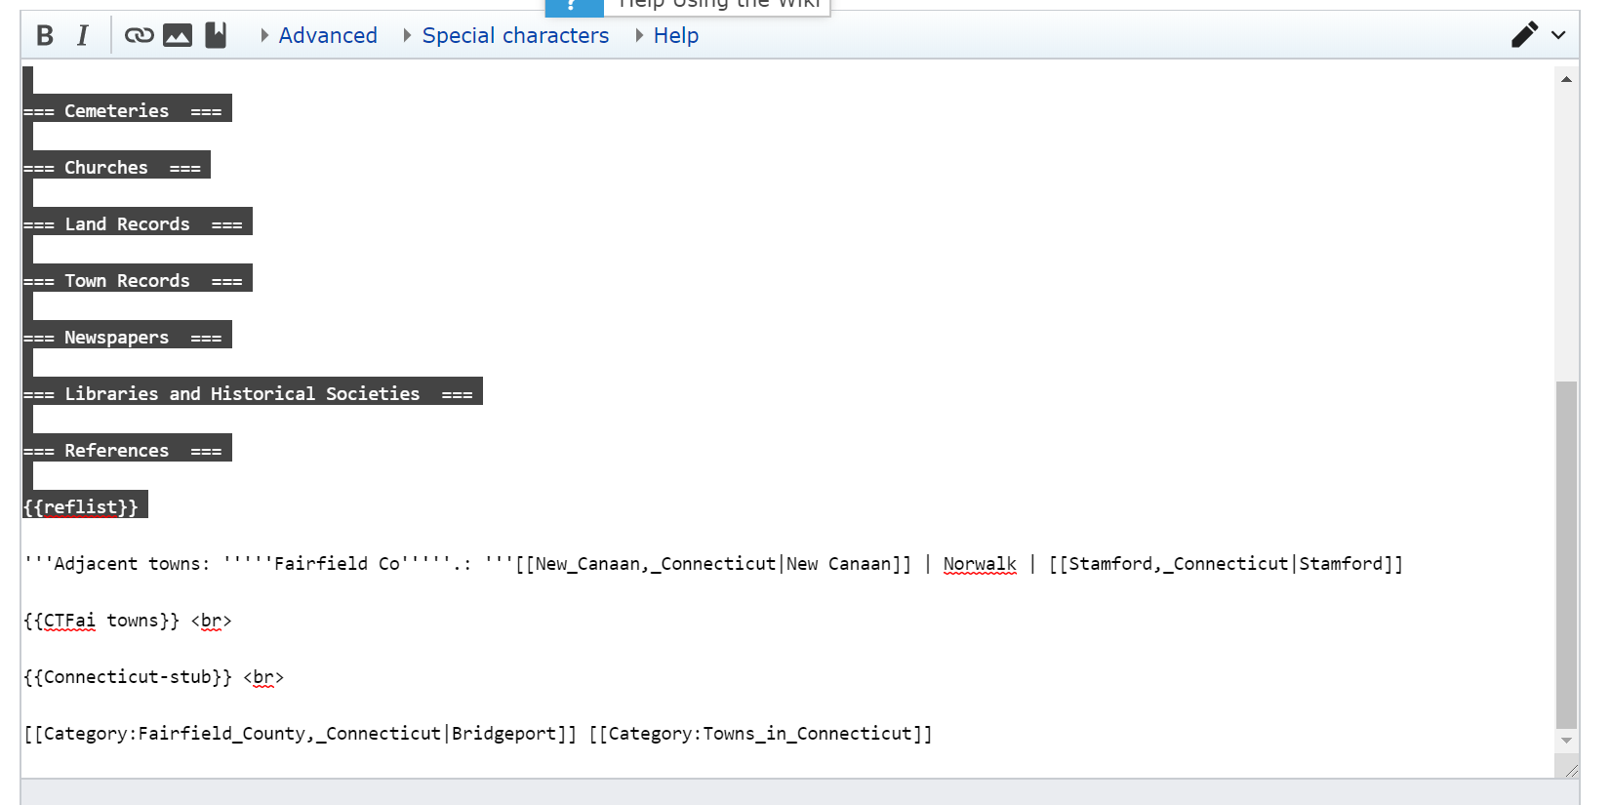This screenshot has height=805, width=1611.
Task: Expand the Help section in the toolbar
Action: point(666,36)
